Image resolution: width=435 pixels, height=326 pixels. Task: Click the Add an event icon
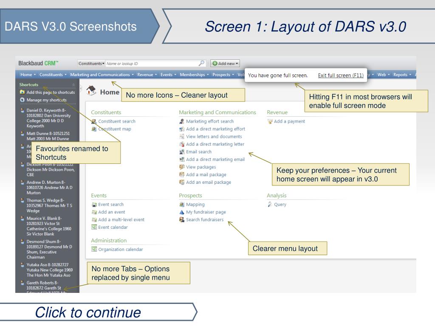pyautogui.click(x=94, y=212)
